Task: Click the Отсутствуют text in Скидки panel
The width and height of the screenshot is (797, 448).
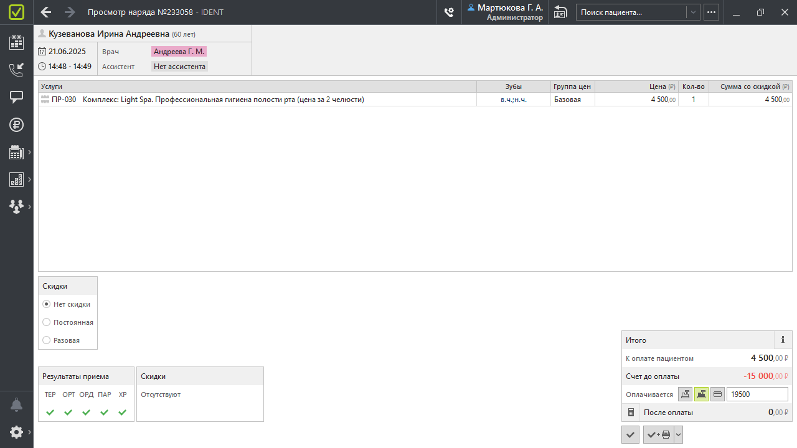Action: [x=161, y=394]
